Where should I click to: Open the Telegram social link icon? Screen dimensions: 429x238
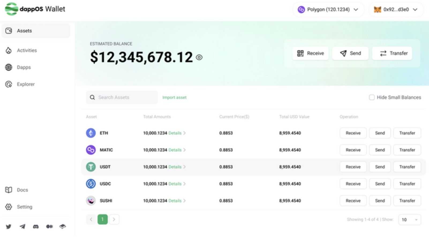(x=22, y=227)
